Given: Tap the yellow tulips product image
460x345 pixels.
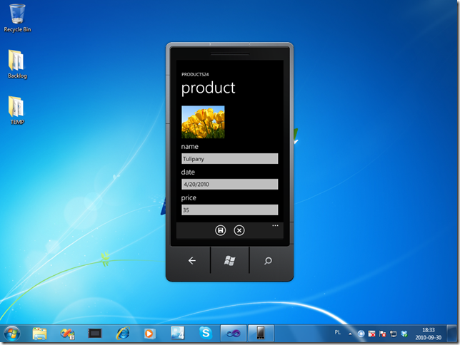Looking at the screenshot, I should pos(203,122).
